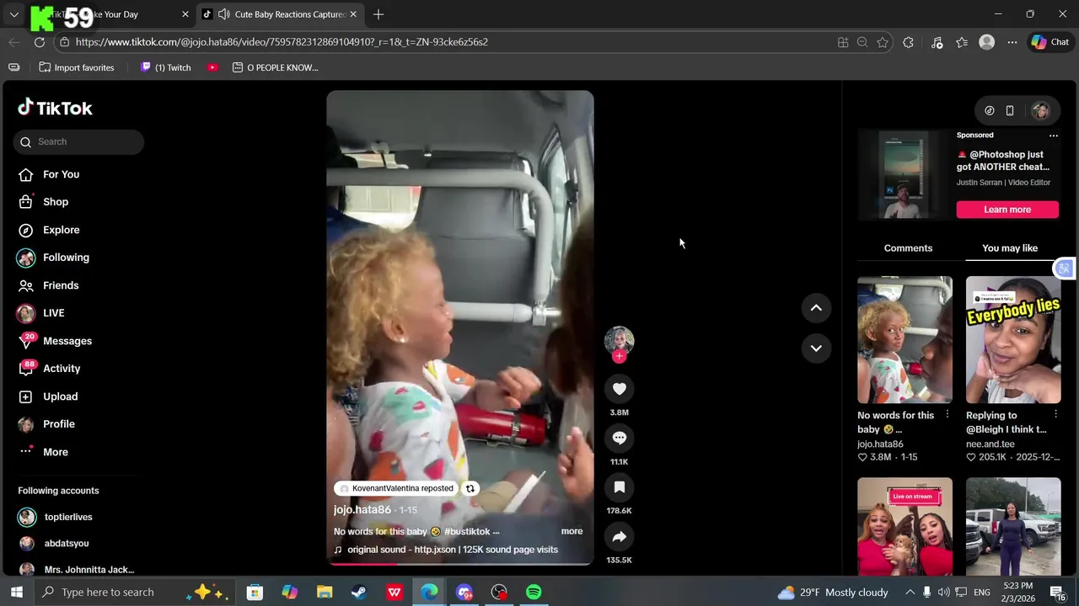Click the TikTok search field
The width and height of the screenshot is (1079, 606).
click(x=79, y=141)
